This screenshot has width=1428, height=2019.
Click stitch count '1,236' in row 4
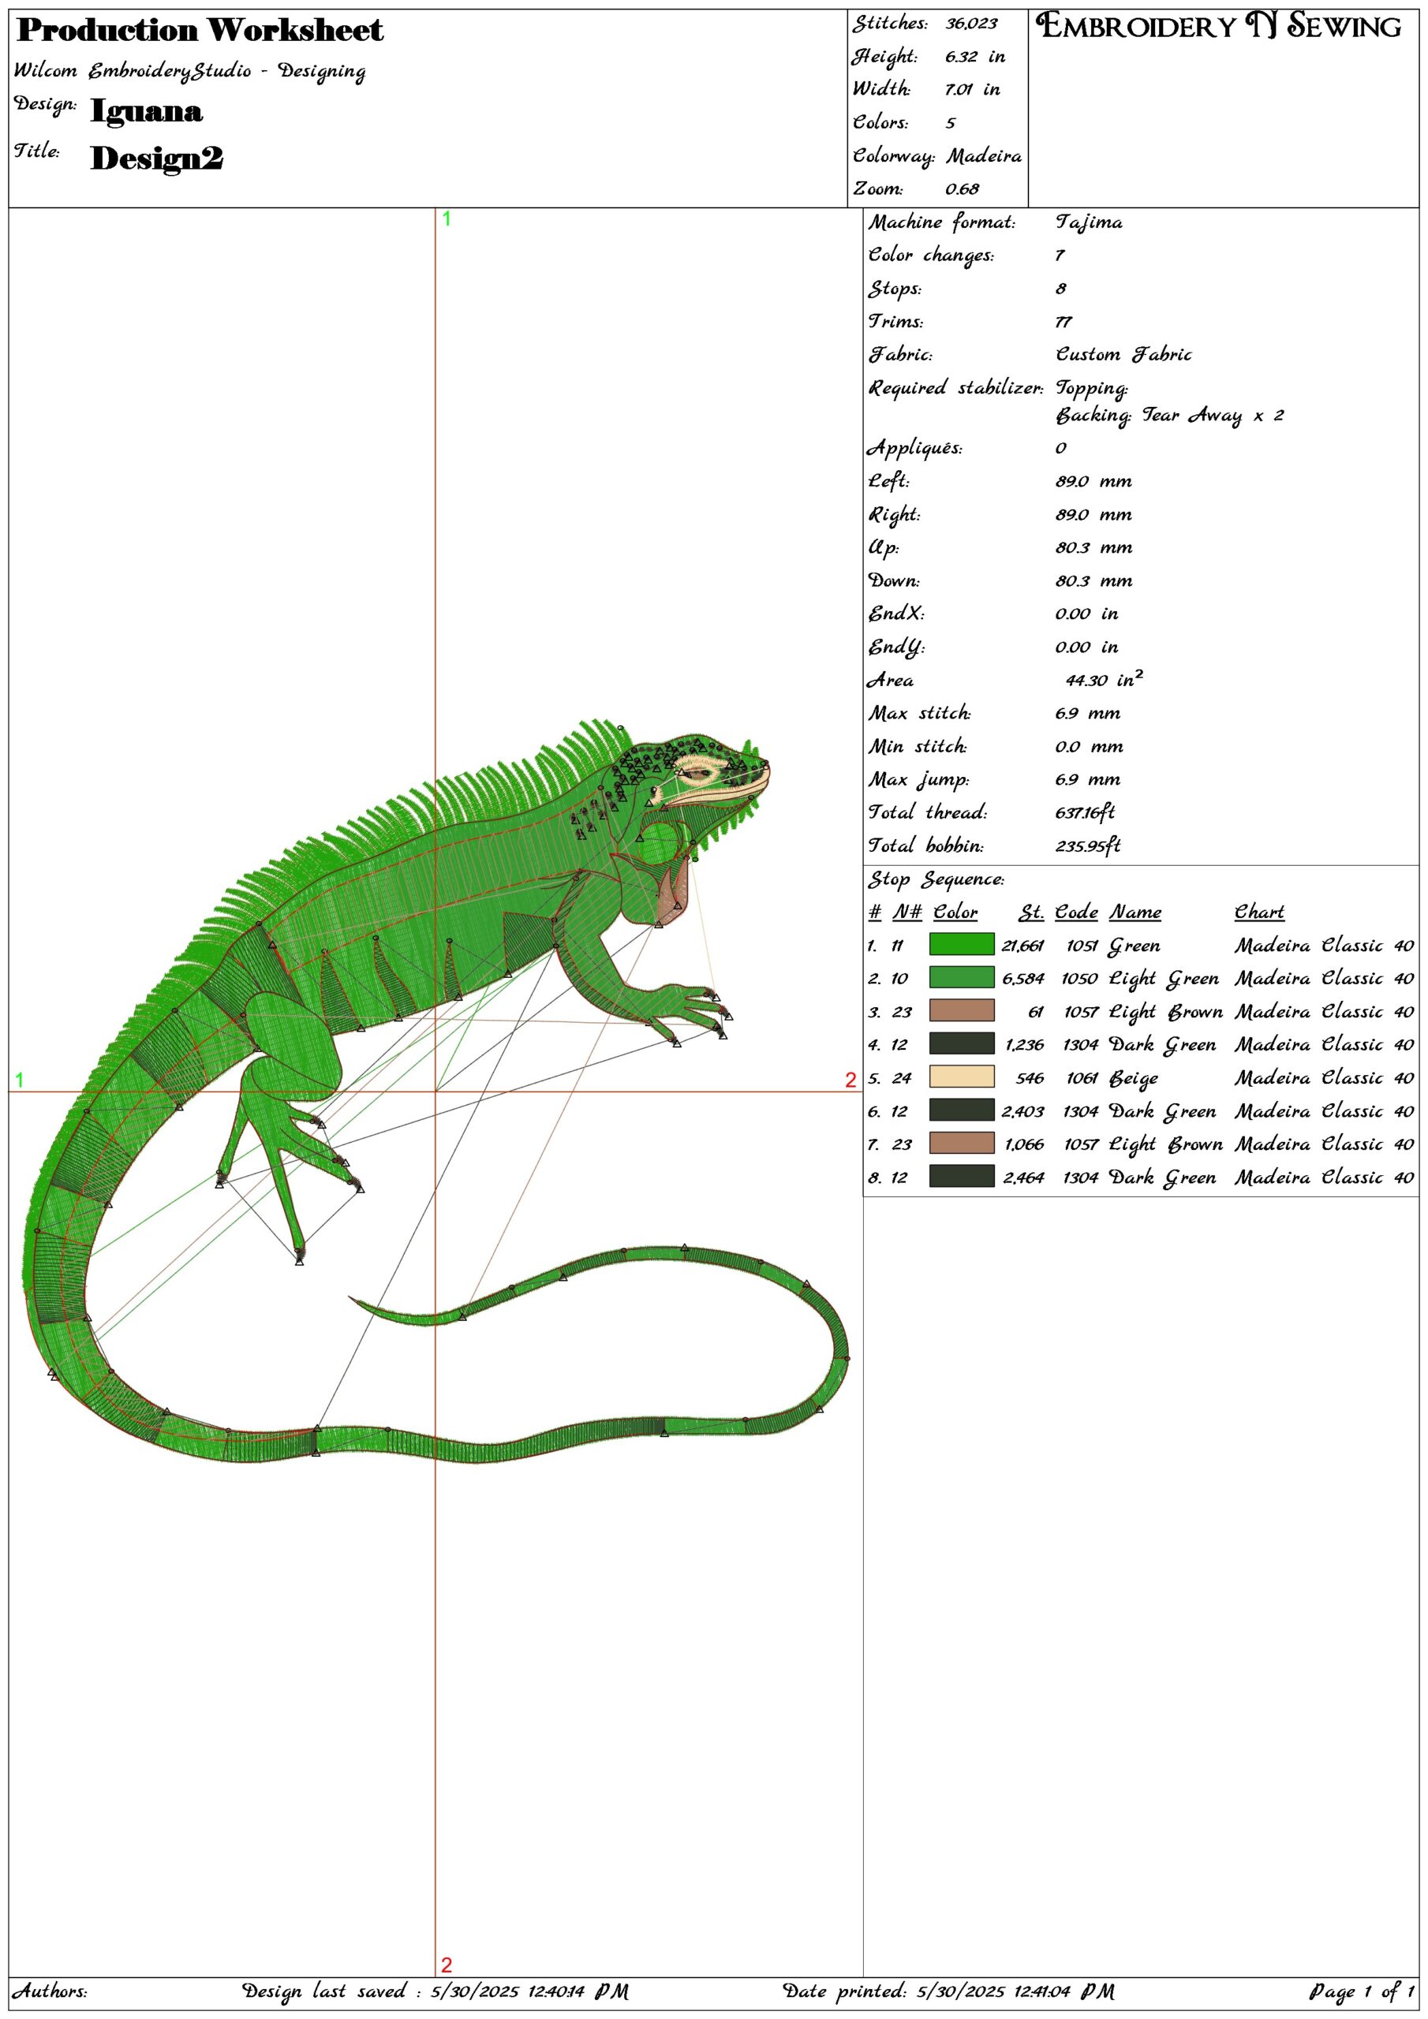[x=1024, y=1045]
